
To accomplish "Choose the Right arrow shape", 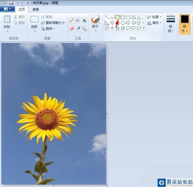I will pos(128,23).
